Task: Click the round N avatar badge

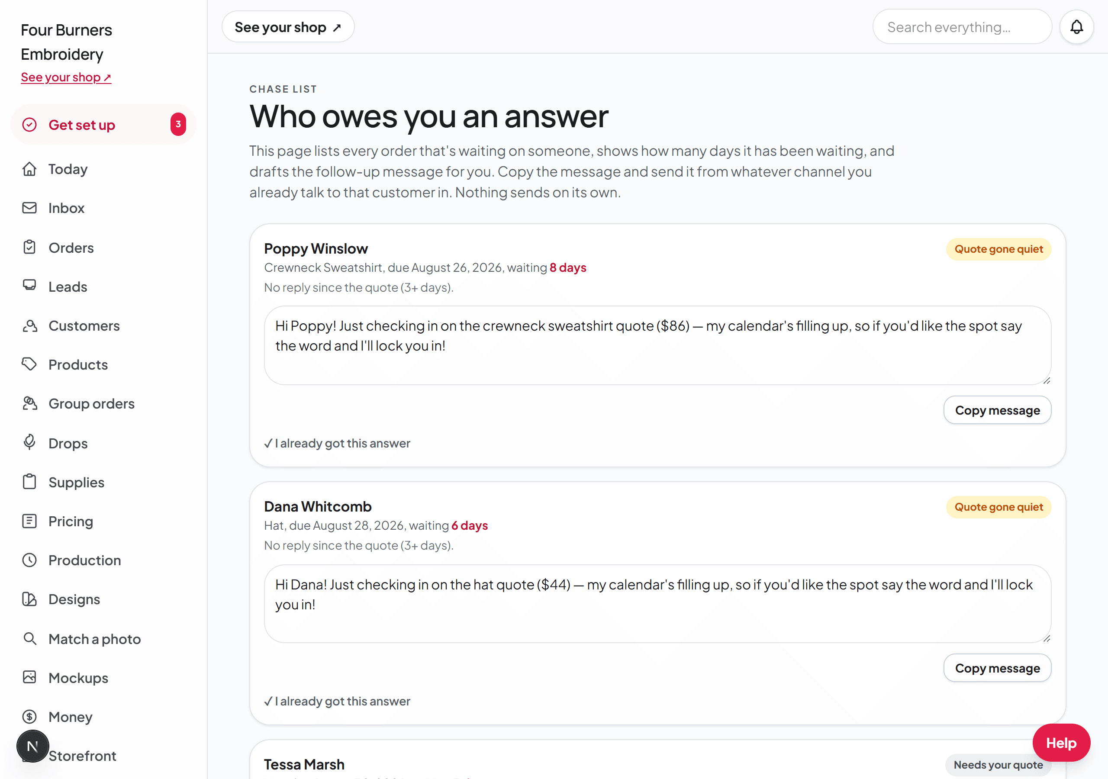Action: click(33, 746)
